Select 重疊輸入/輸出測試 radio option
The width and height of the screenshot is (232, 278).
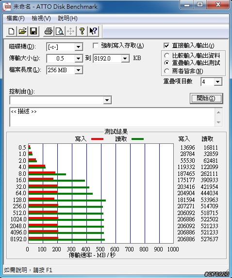(166, 63)
